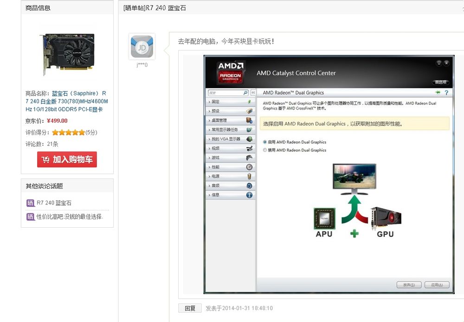The height and width of the screenshot is (322, 464).
Task: Click the post date 2014-01-31 18:48:10
Action: point(247,309)
